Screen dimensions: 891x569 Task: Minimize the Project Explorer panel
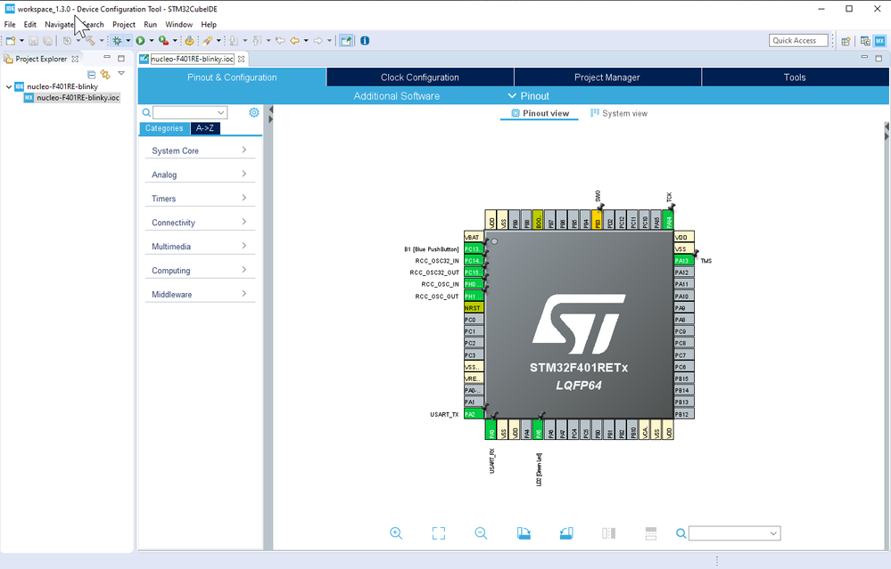point(107,58)
